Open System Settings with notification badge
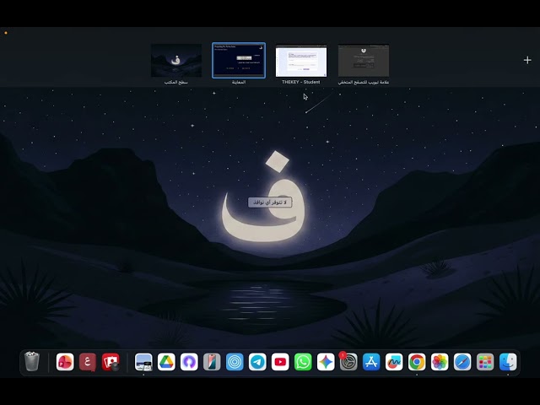This screenshot has width=540, height=405. coord(348,362)
